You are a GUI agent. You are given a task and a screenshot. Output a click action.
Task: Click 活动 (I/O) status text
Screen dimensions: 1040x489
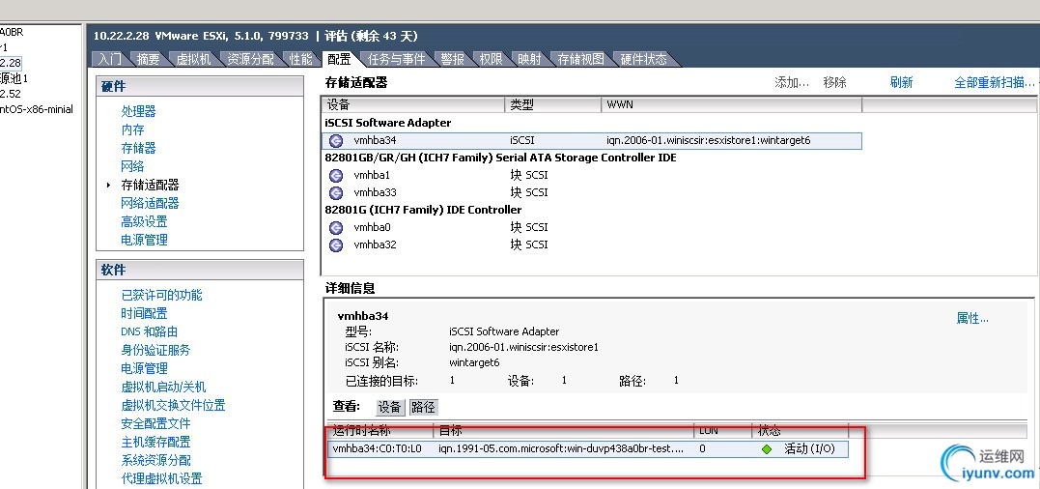click(808, 449)
